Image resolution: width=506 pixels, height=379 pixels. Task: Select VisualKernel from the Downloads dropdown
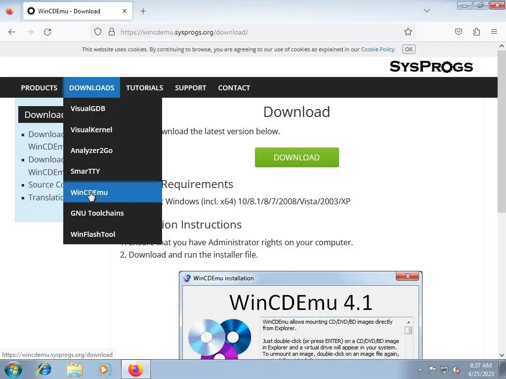click(x=112, y=130)
